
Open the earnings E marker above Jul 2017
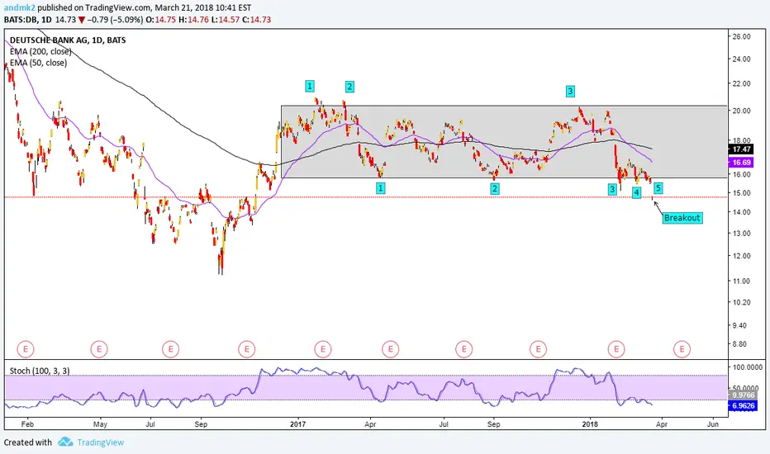(x=464, y=349)
